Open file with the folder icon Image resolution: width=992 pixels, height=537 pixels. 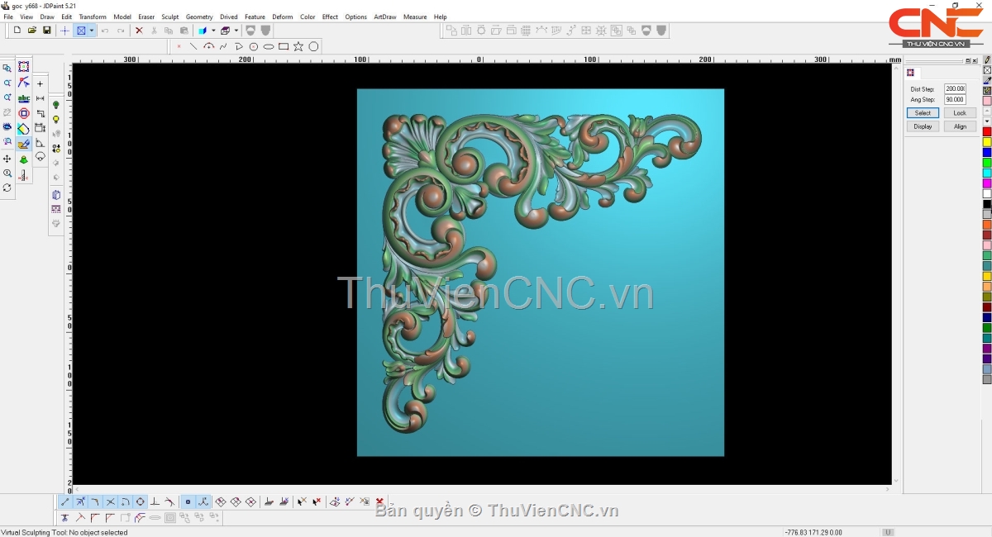(32, 31)
